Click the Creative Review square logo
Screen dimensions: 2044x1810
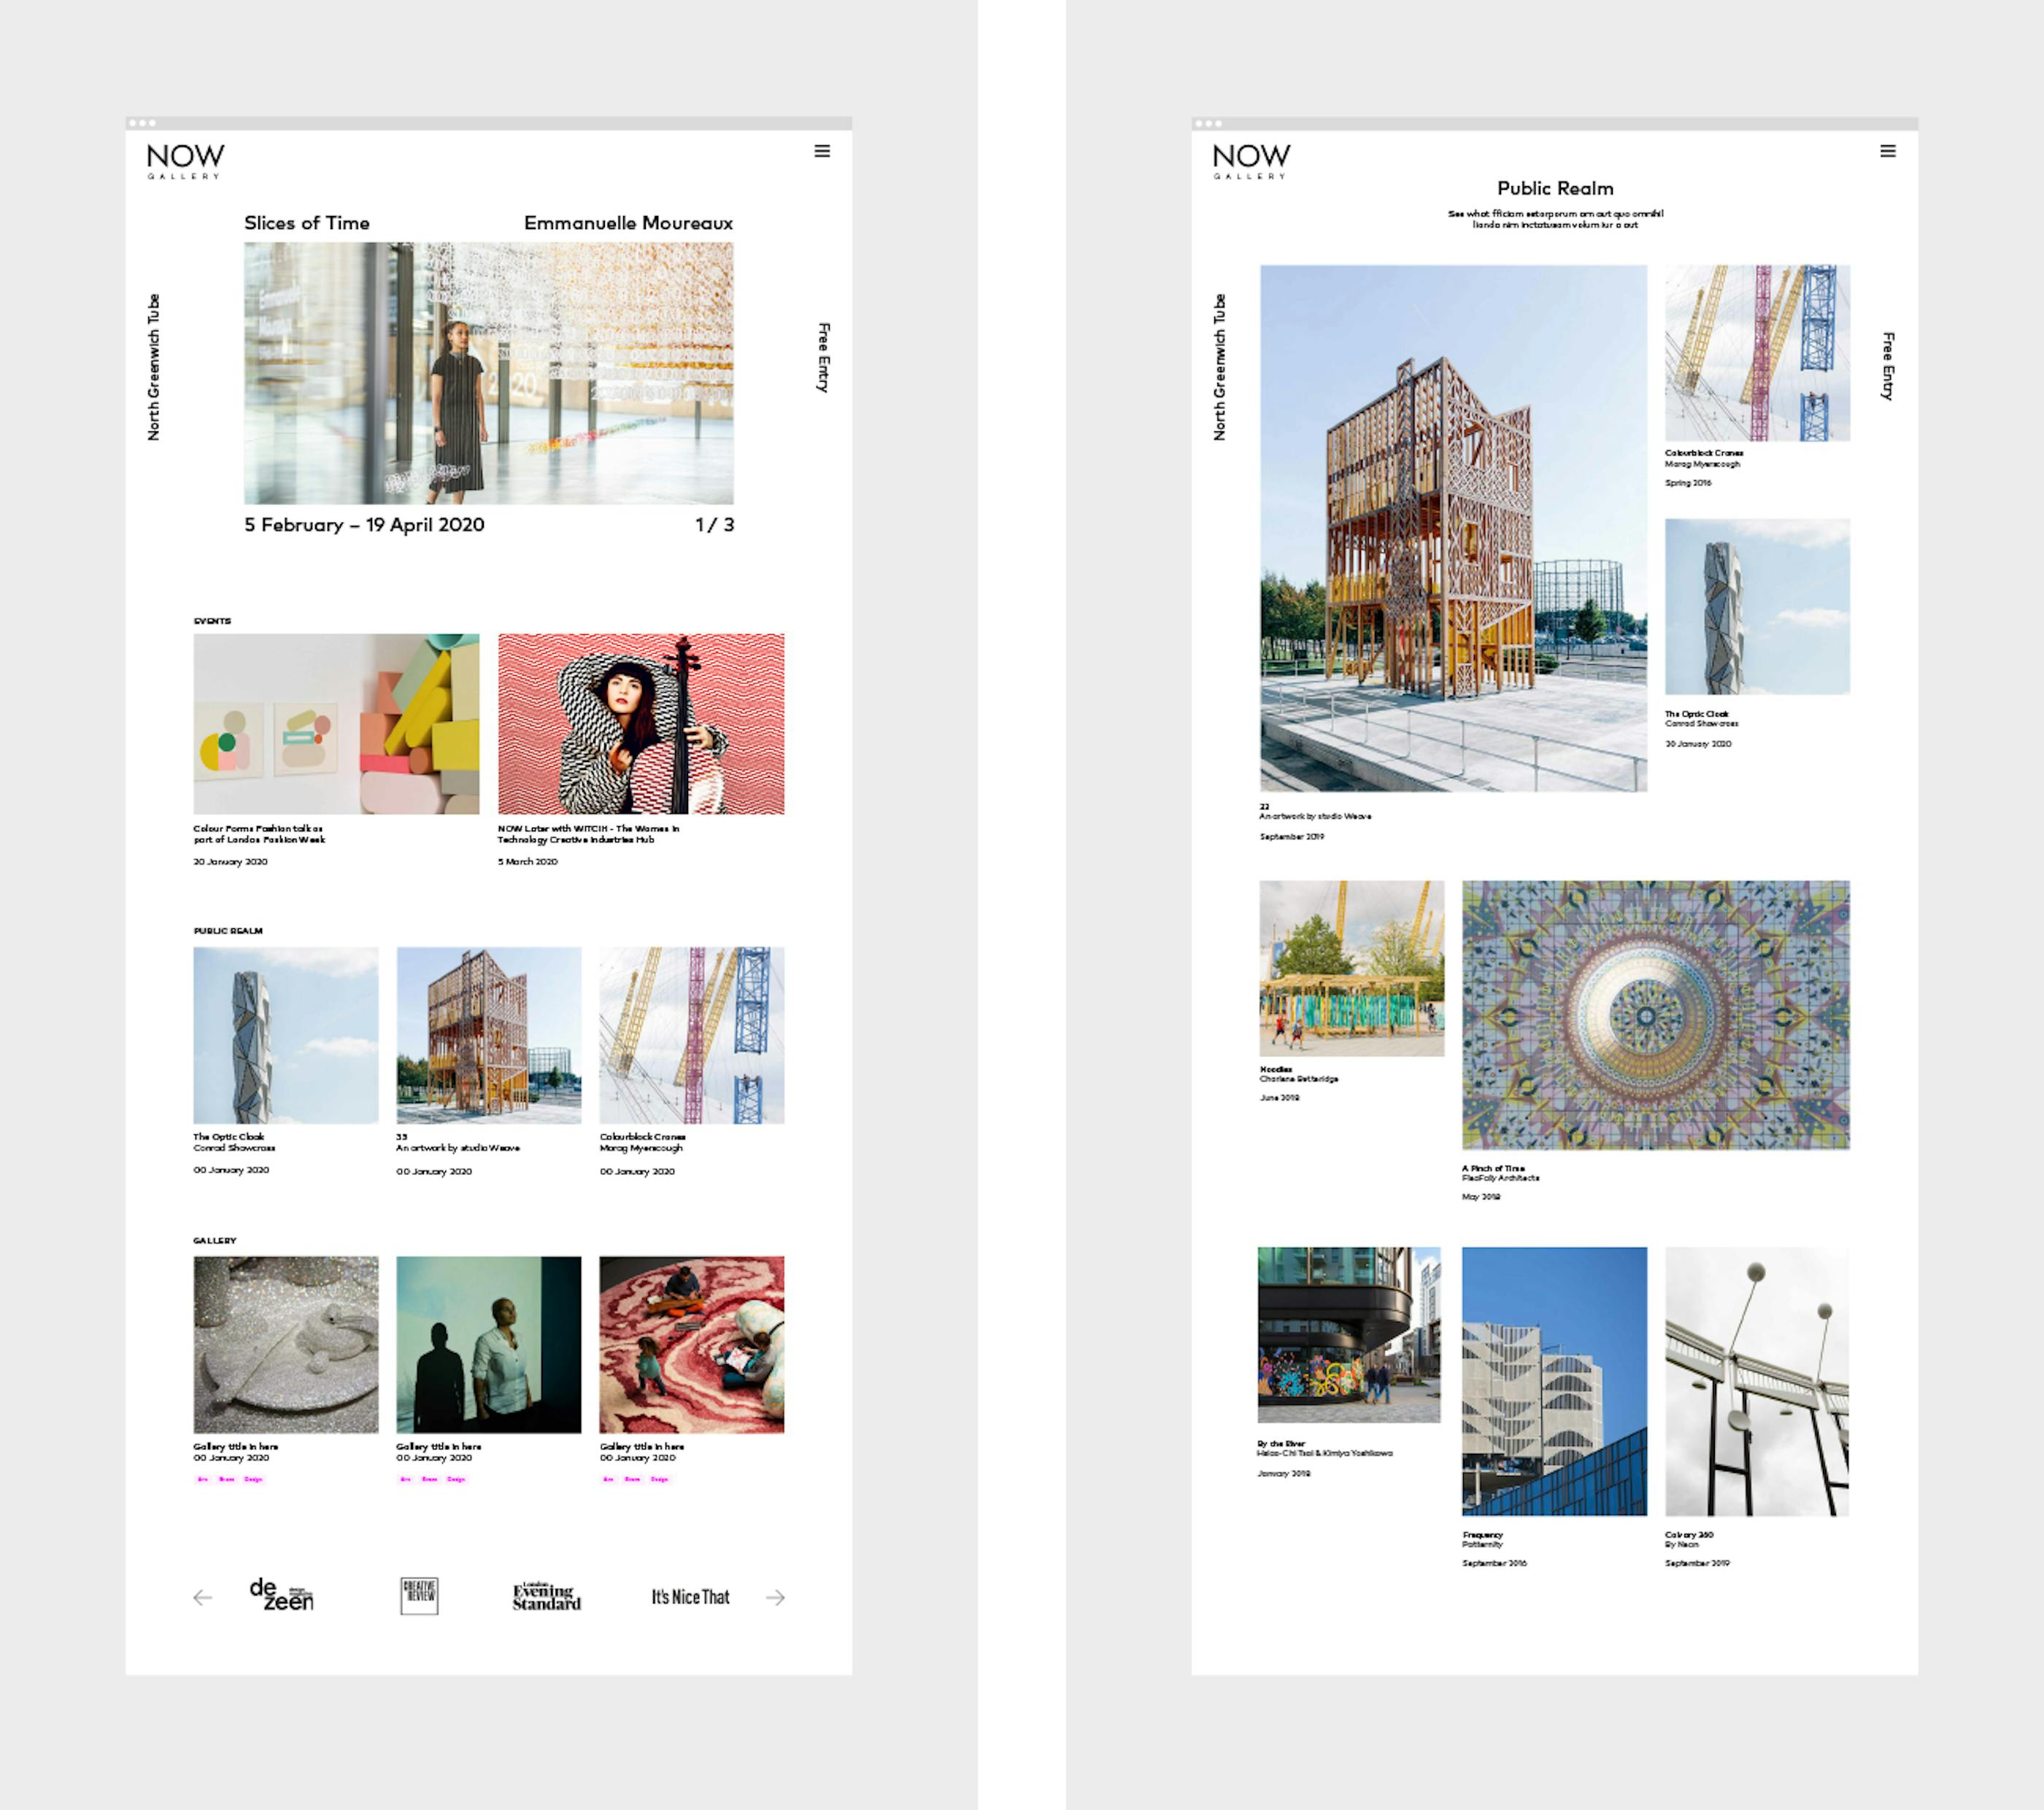coord(419,1595)
